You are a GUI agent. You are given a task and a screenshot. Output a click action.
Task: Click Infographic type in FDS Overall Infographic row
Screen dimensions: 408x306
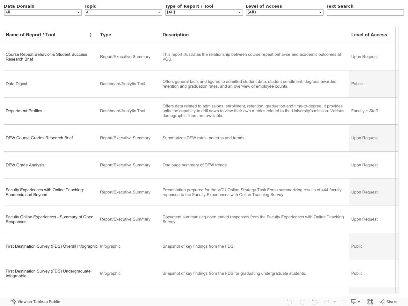click(110, 246)
